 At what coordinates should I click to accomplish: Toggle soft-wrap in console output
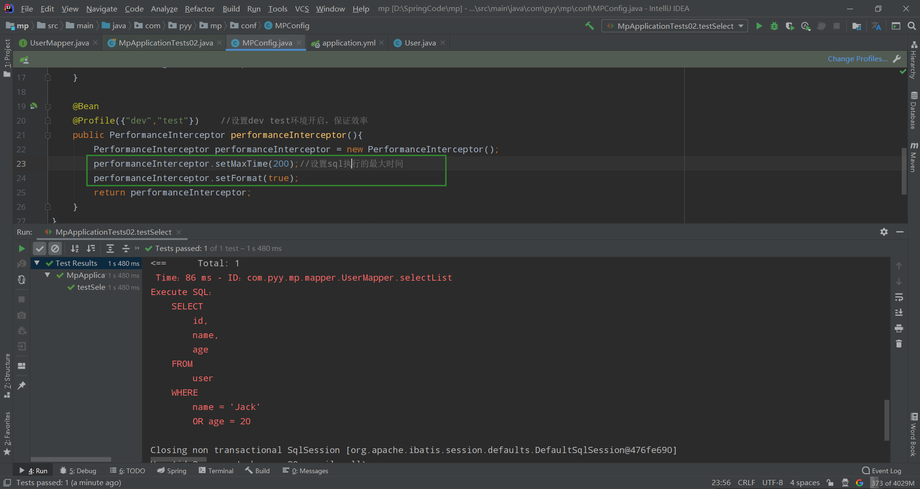[899, 297]
